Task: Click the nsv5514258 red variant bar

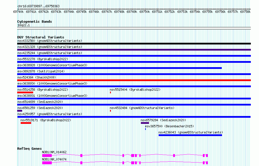Action: point(25,92)
